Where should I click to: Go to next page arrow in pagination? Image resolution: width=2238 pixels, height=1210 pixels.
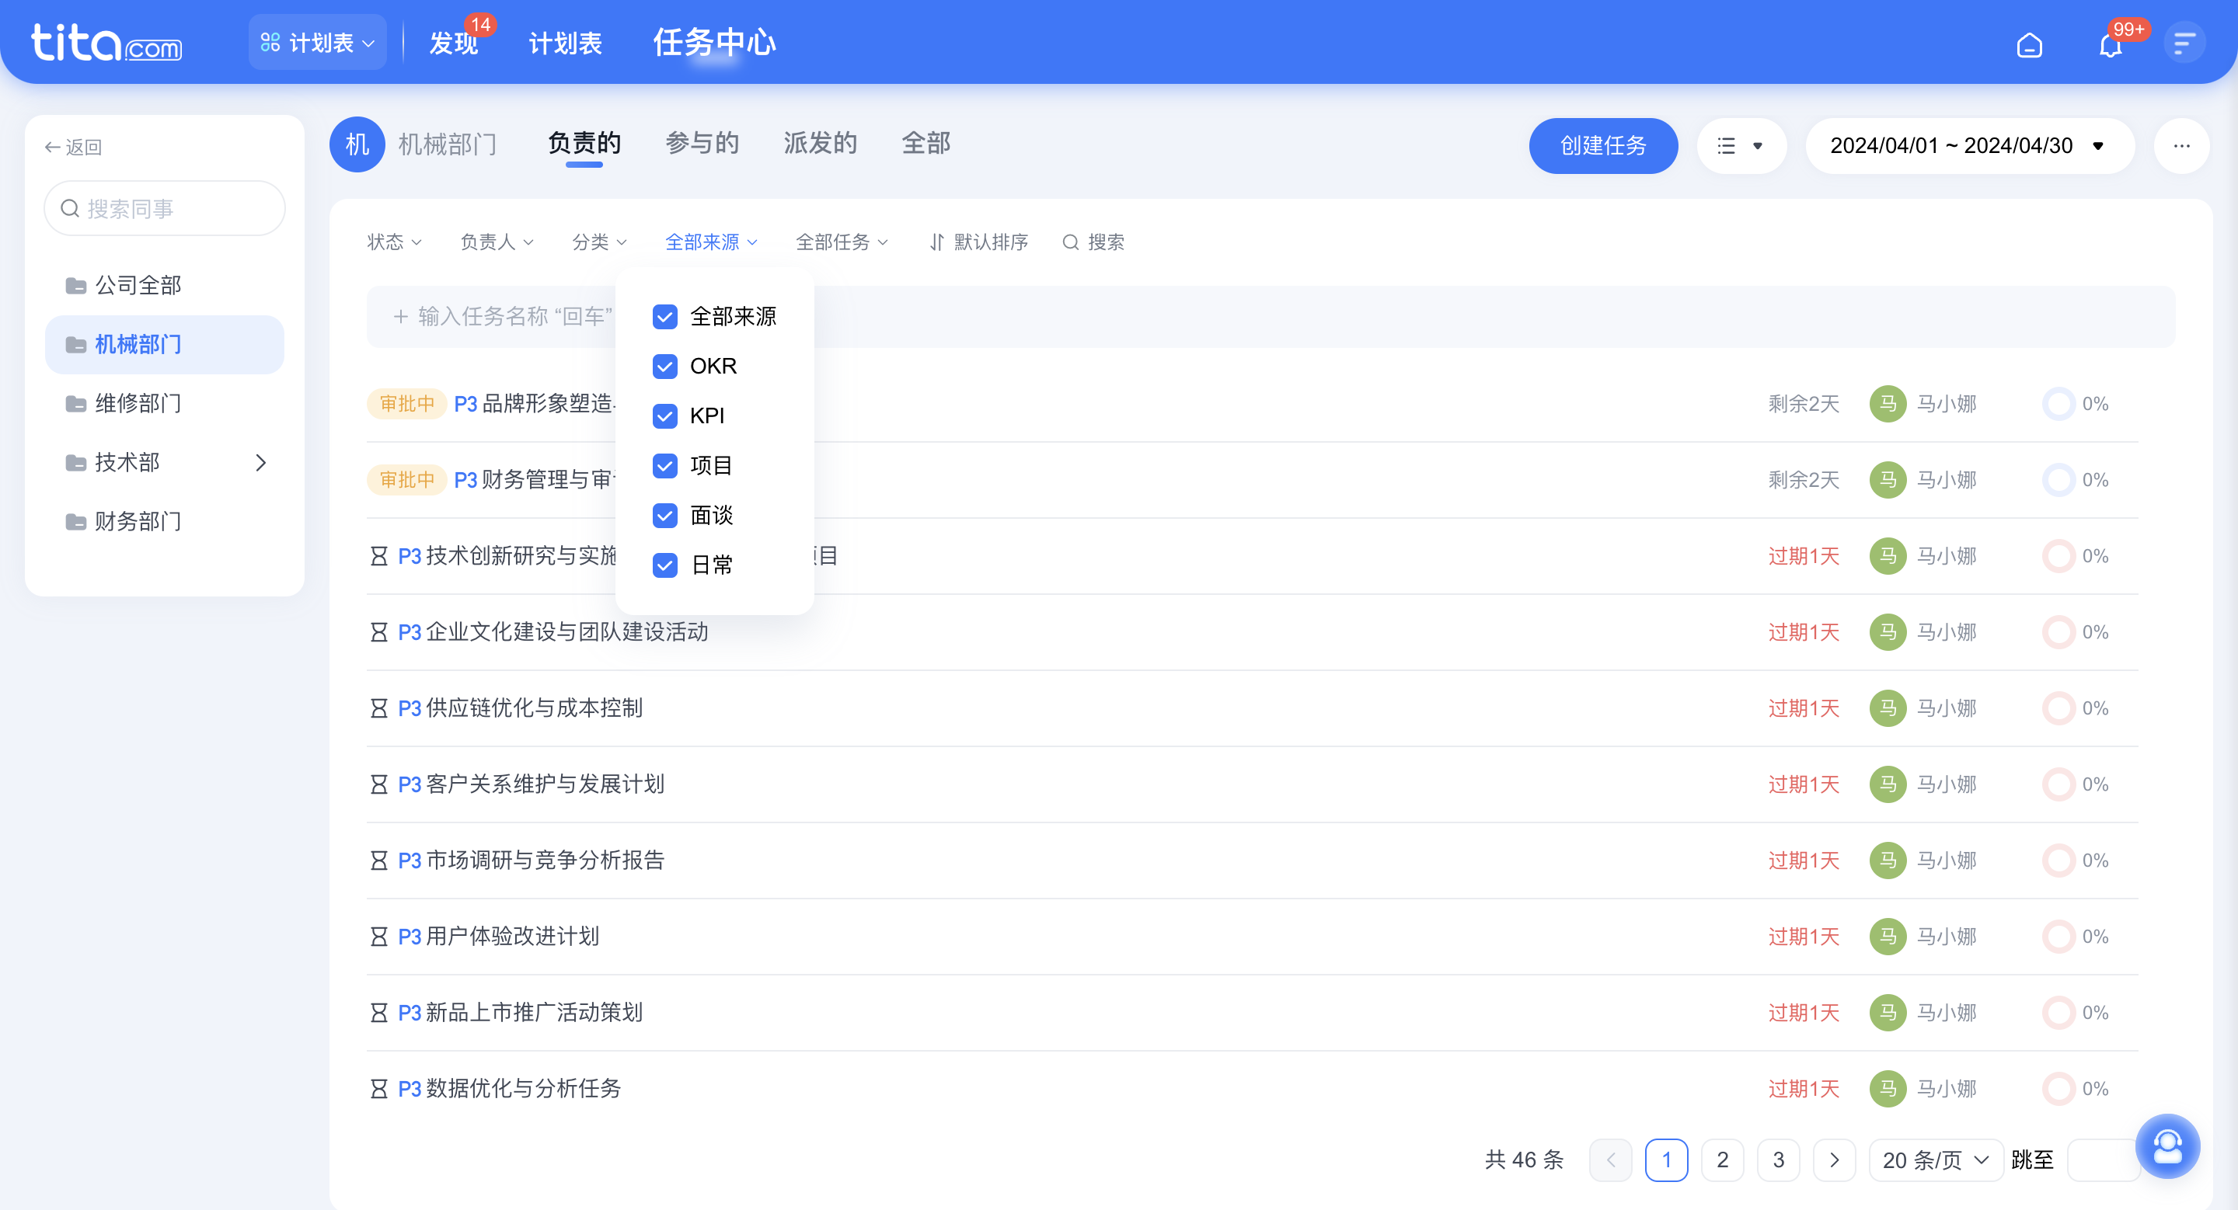[x=1834, y=1160]
